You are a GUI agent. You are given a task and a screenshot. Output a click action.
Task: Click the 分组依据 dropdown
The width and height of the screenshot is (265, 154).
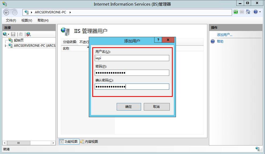(84, 42)
